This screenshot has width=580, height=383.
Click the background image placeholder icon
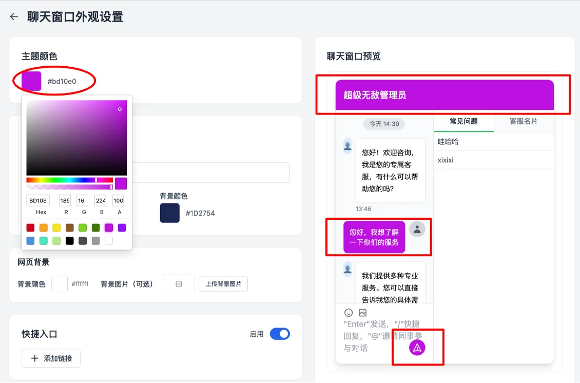coord(179,283)
